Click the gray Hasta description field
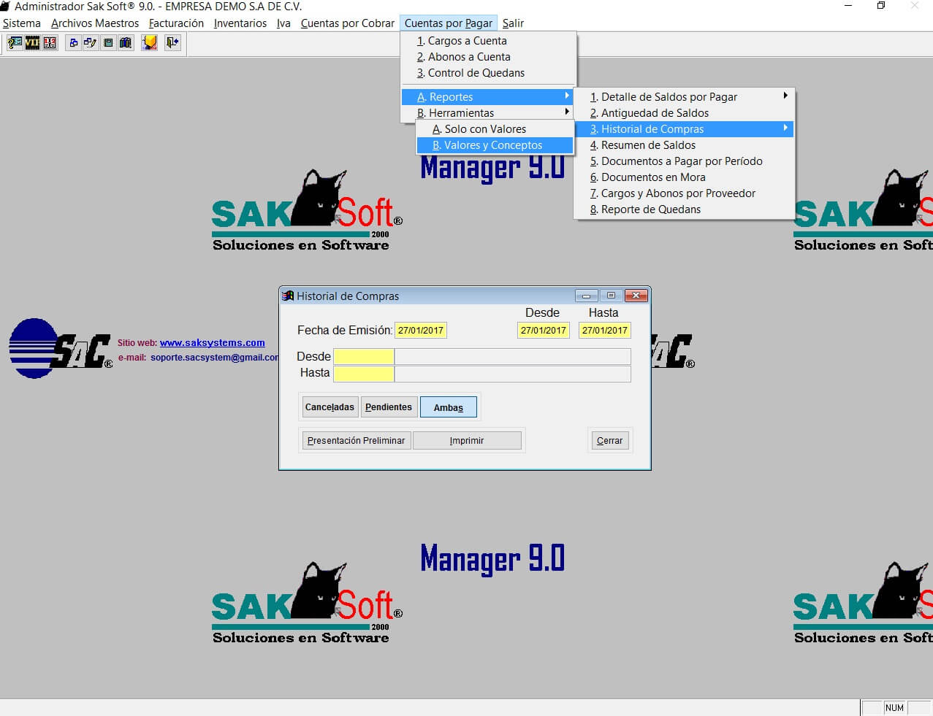This screenshot has width=933, height=716. point(512,374)
